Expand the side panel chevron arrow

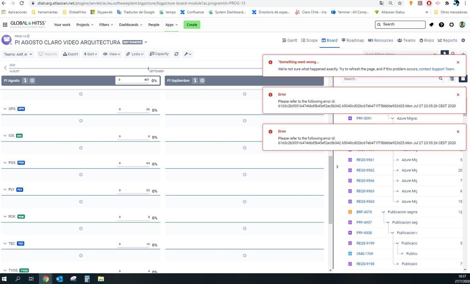click(x=337, y=166)
